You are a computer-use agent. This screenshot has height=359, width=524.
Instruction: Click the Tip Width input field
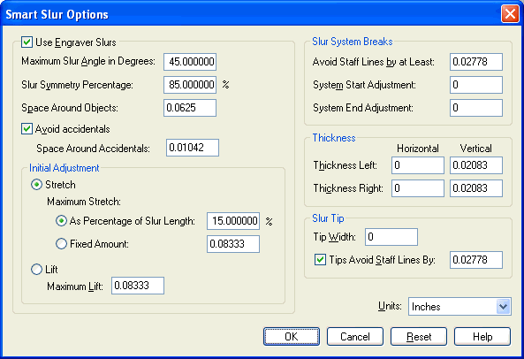point(391,237)
